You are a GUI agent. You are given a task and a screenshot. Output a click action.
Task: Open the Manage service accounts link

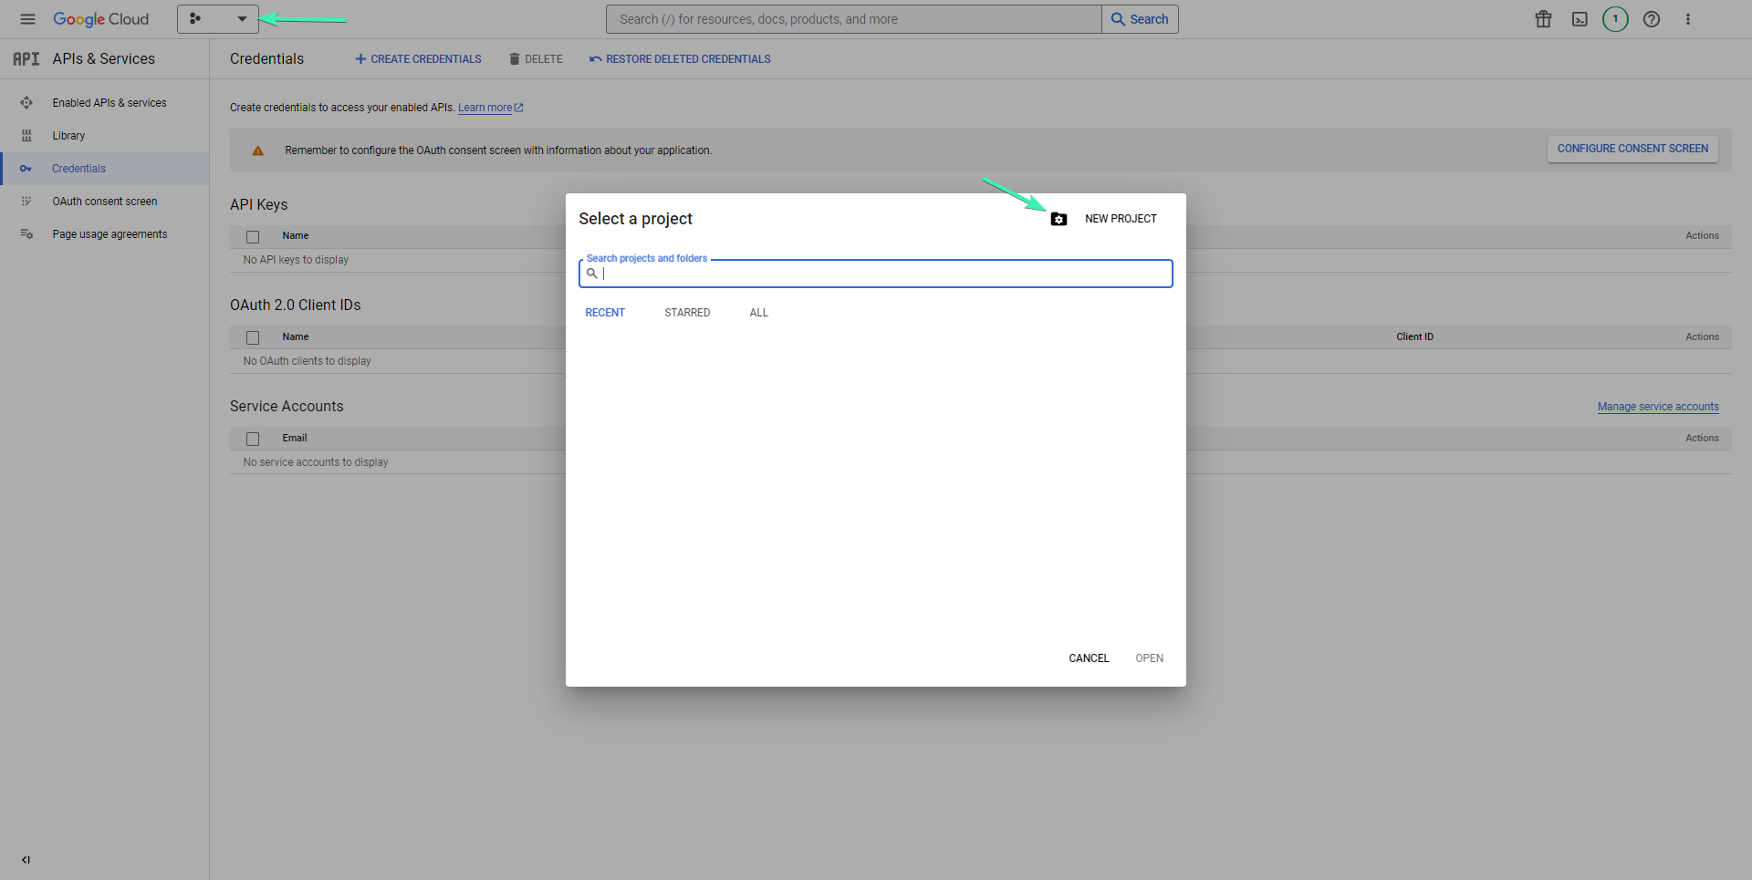click(x=1658, y=406)
